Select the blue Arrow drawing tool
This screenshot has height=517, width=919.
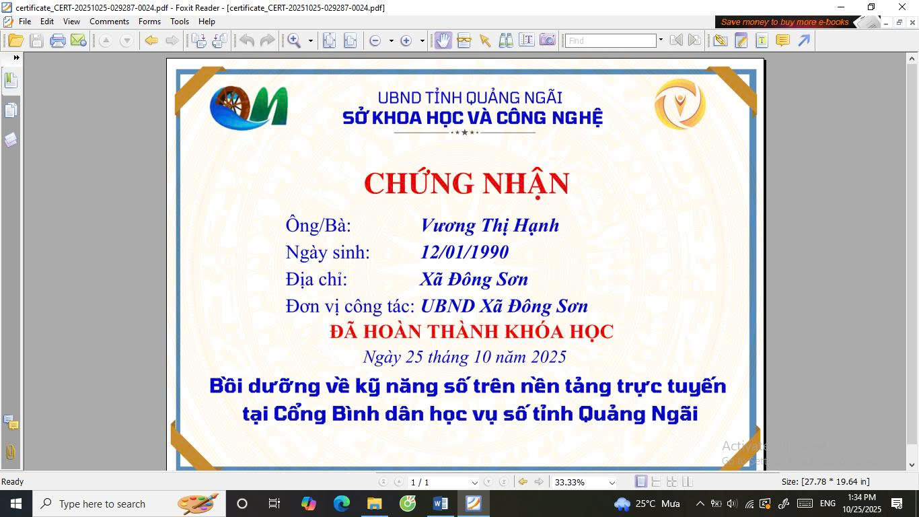pos(804,40)
